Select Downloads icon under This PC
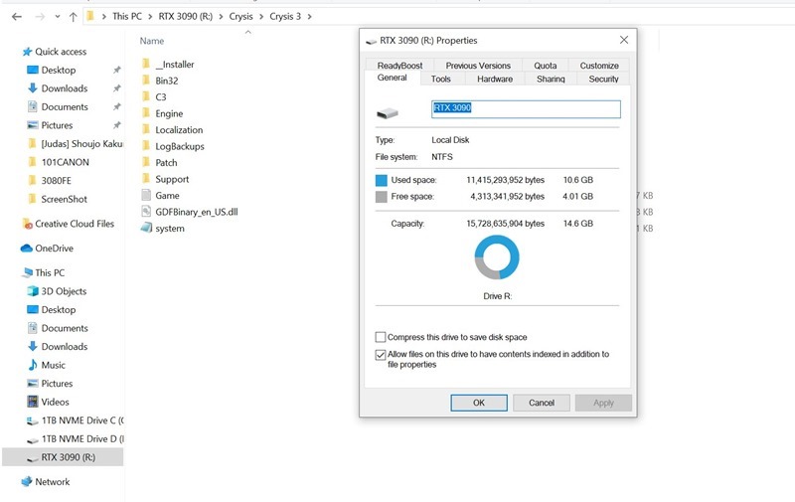Image resolution: width=795 pixels, height=502 pixels. [x=33, y=346]
